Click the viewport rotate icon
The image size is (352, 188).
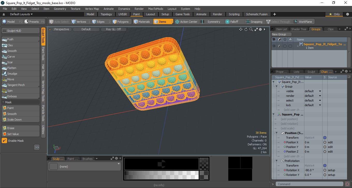246,29
